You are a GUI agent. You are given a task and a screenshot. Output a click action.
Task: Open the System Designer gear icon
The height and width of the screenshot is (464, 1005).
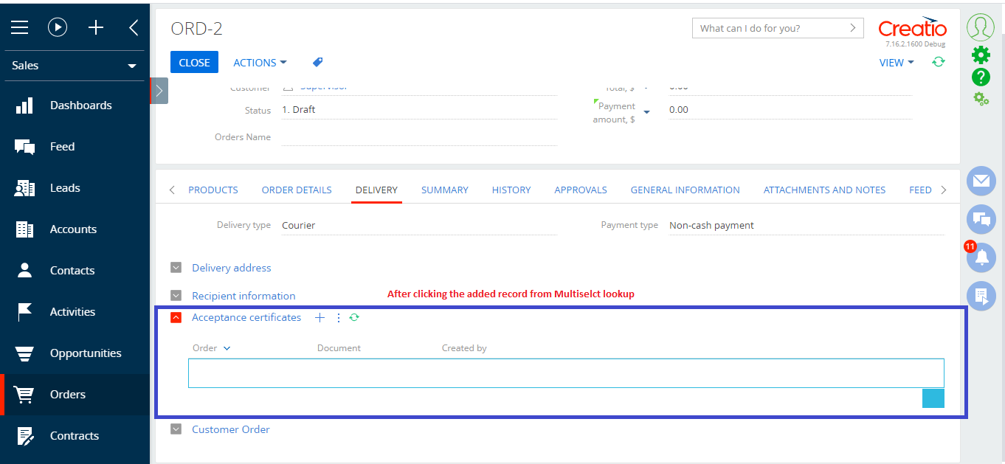[981, 55]
